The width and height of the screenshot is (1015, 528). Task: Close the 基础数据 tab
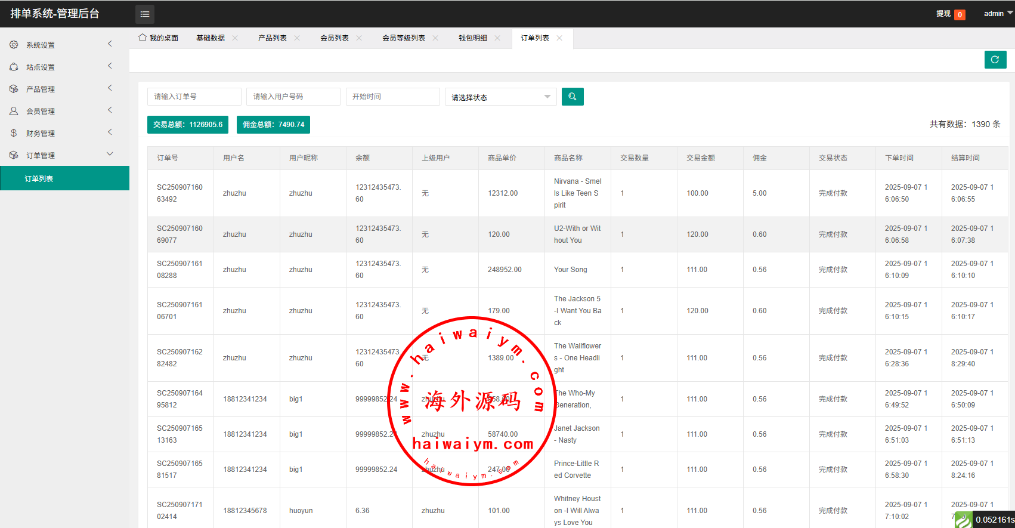(235, 38)
